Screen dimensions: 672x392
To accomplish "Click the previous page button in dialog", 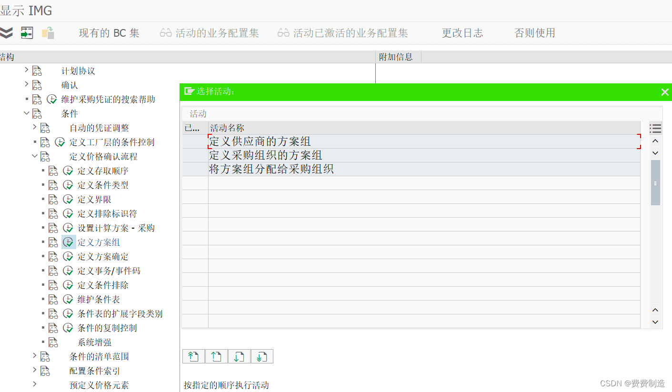I will pyautogui.click(x=216, y=356).
